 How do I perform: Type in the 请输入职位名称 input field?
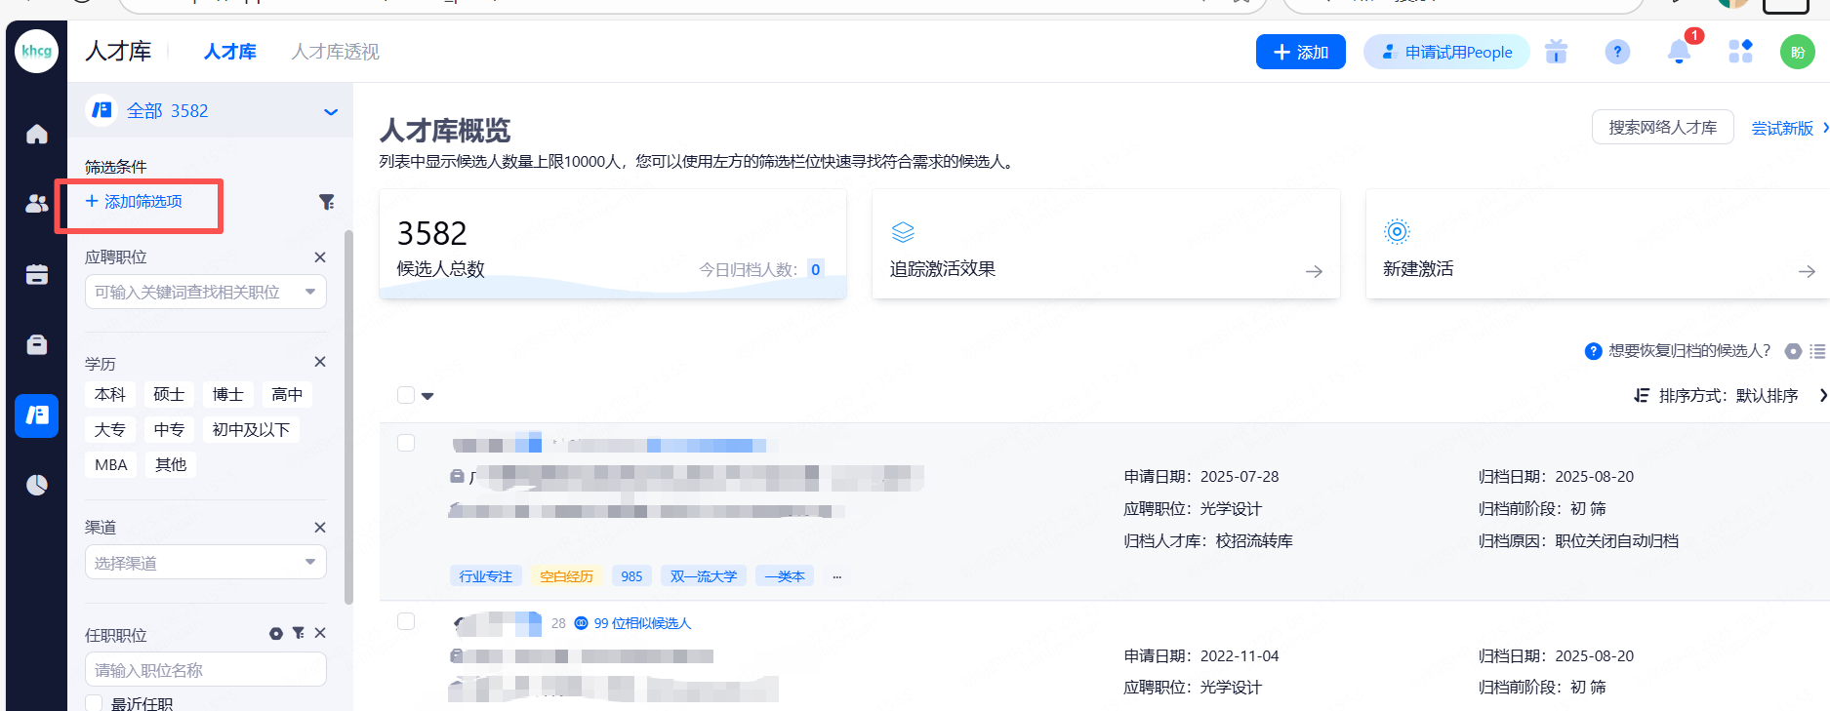tap(205, 670)
